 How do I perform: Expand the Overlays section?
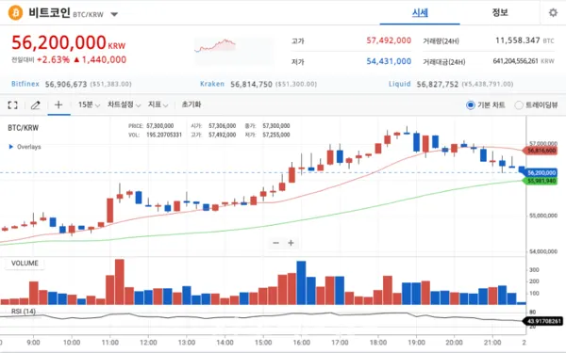pyautogui.click(x=25, y=147)
